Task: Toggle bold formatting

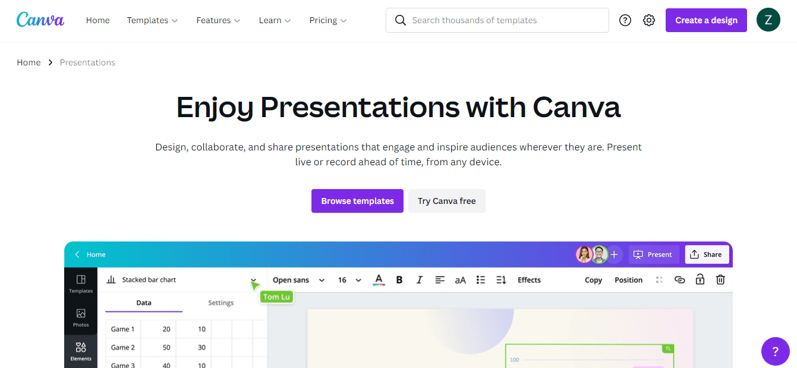Action: pyautogui.click(x=399, y=280)
